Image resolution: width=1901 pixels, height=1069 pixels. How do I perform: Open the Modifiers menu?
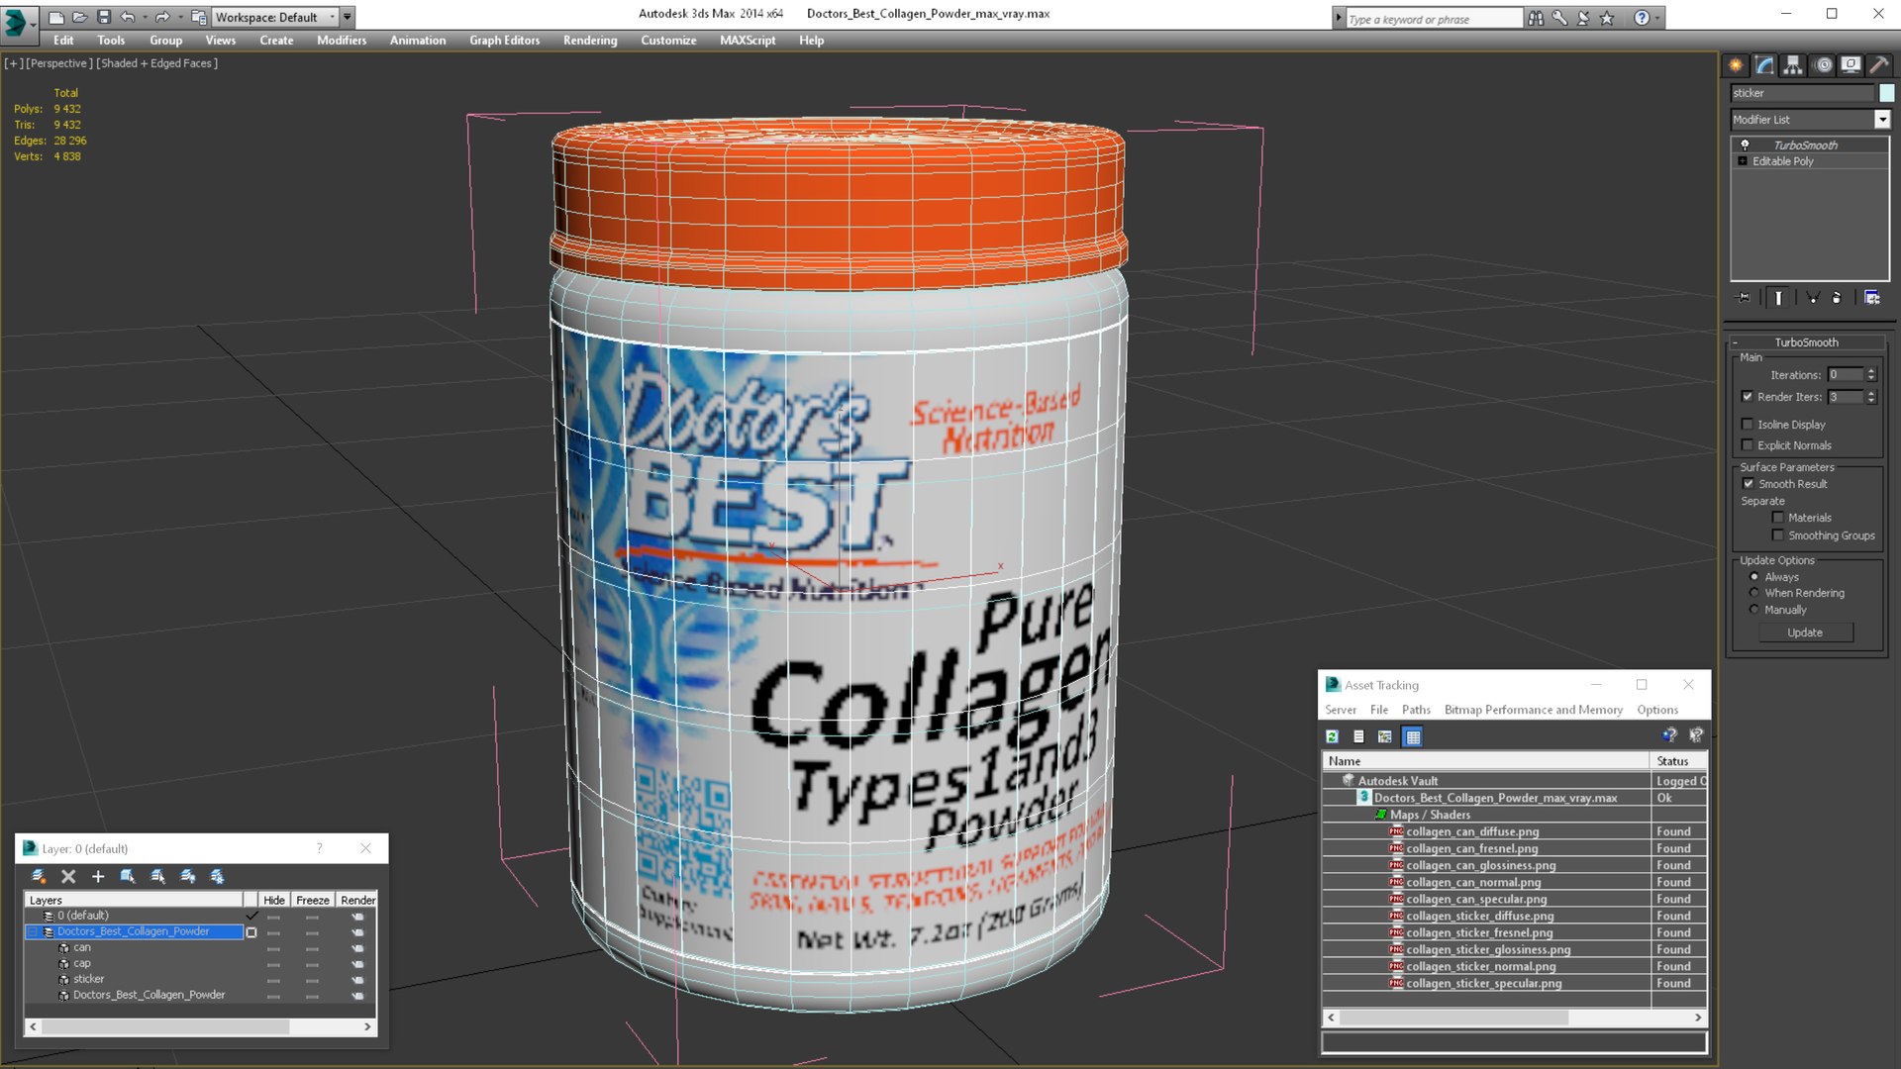[341, 41]
